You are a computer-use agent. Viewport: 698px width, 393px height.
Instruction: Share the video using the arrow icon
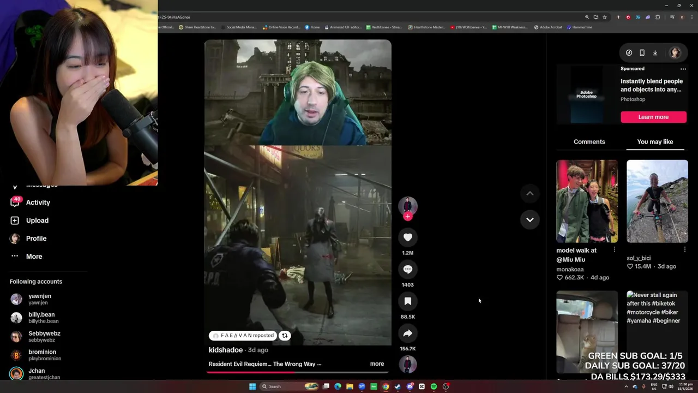(x=407, y=333)
